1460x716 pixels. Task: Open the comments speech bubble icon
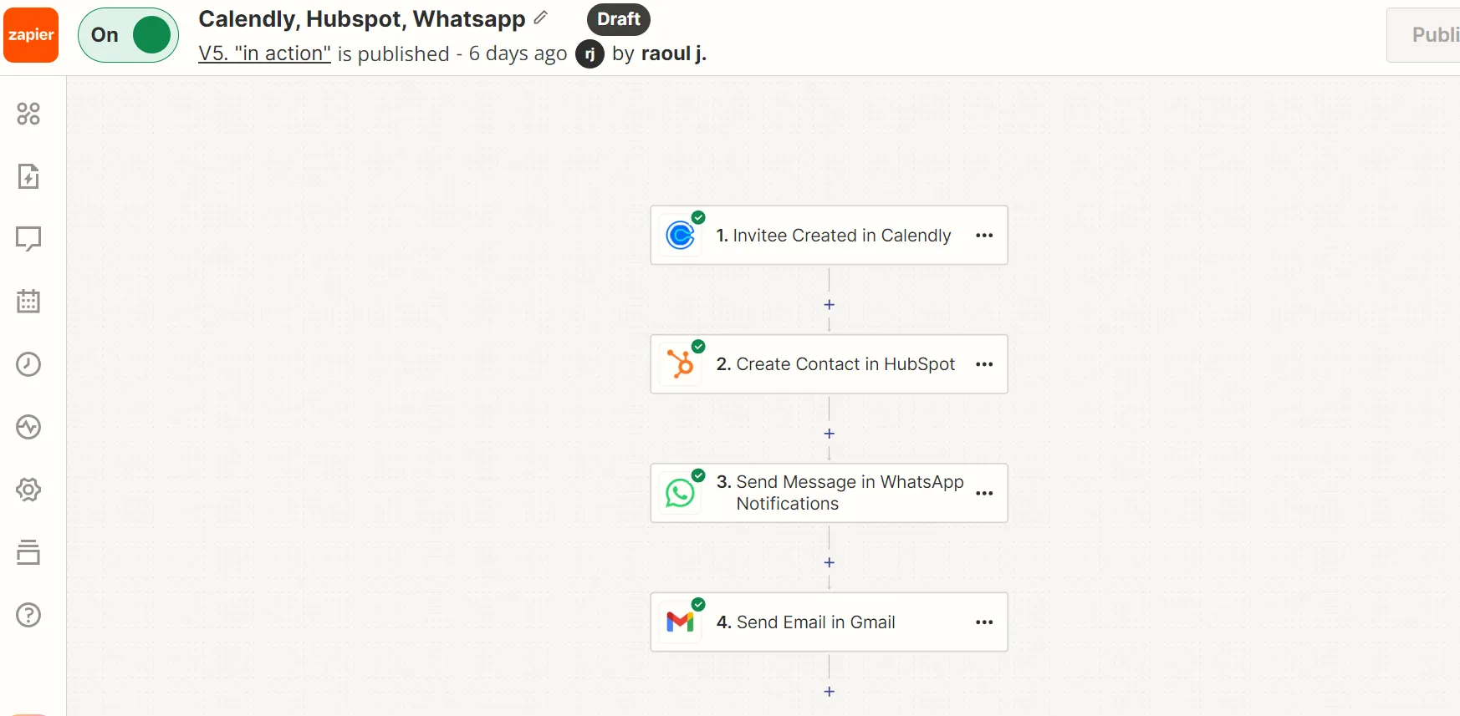[28, 239]
